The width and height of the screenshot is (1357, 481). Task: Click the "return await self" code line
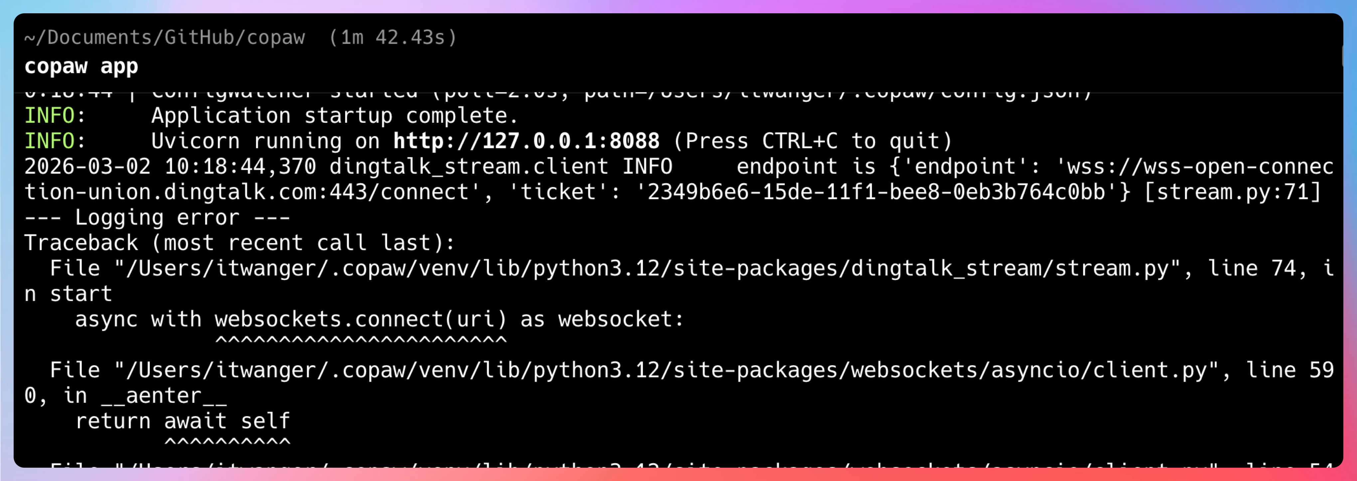pyautogui.click(x=182, y=421)
